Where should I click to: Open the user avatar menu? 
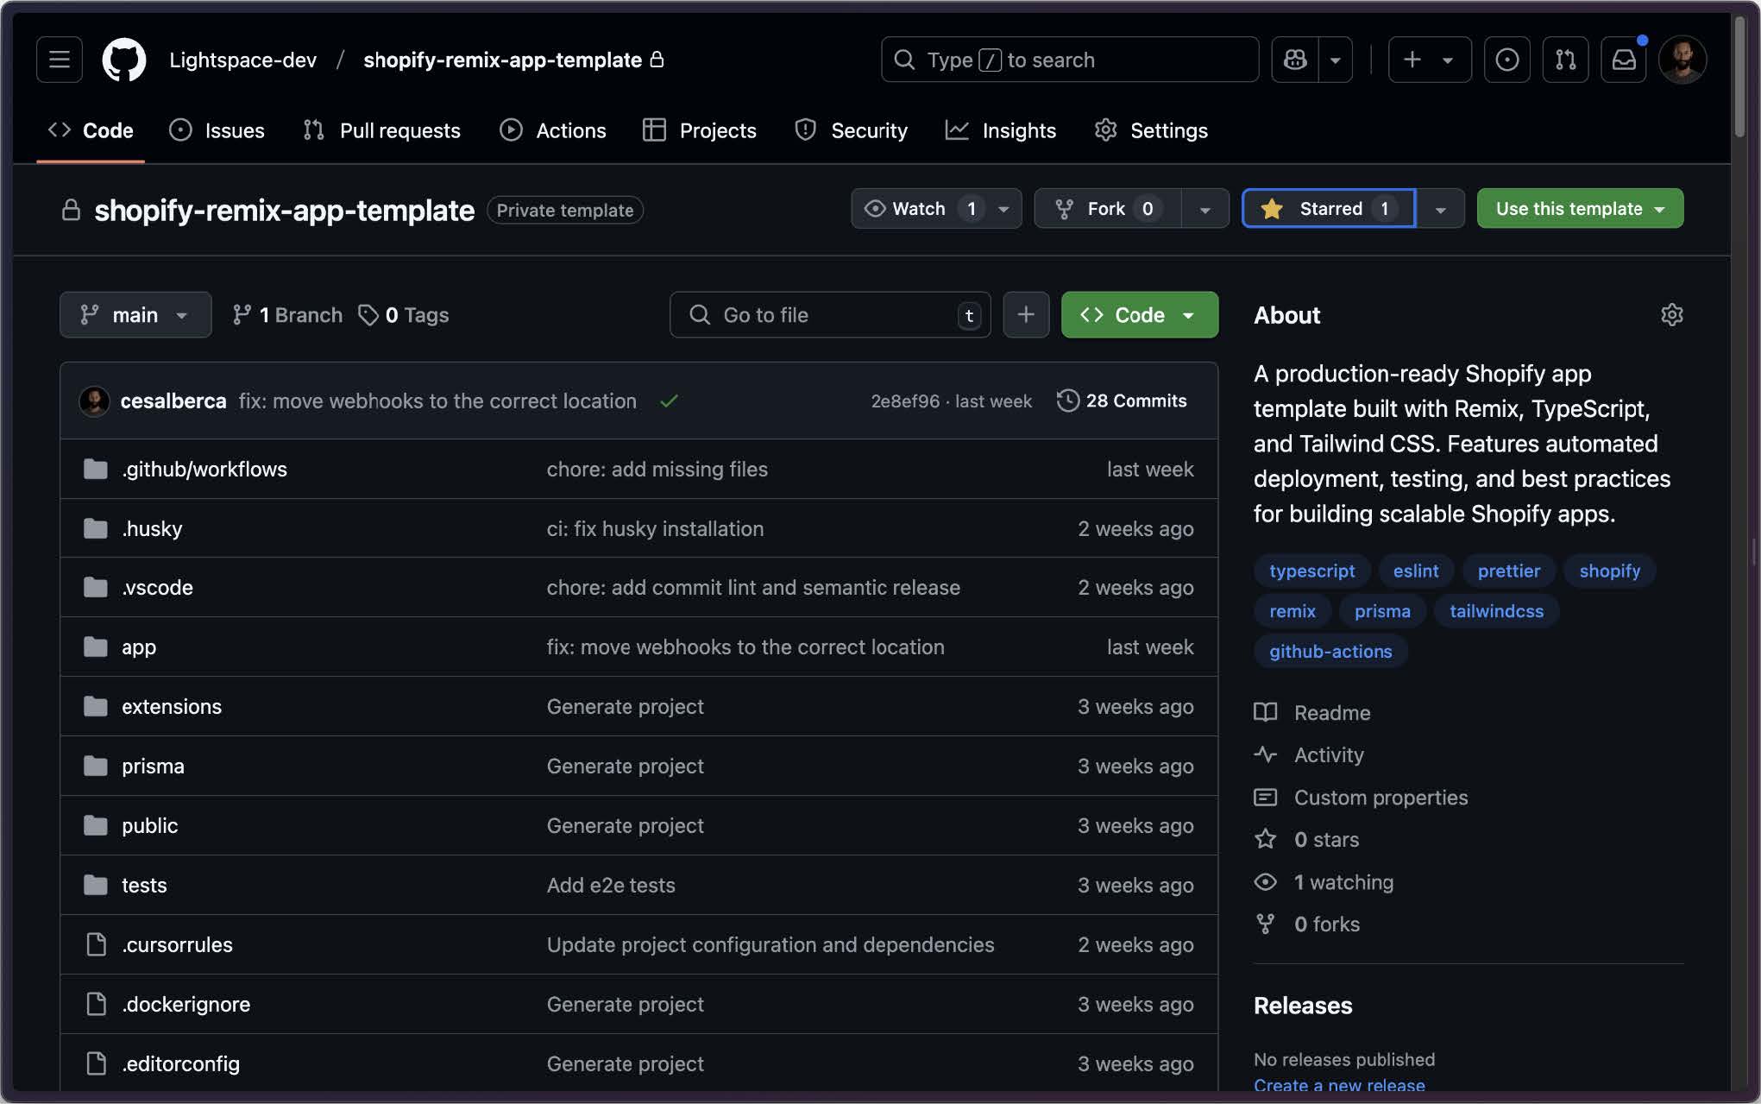(1682, 60)
